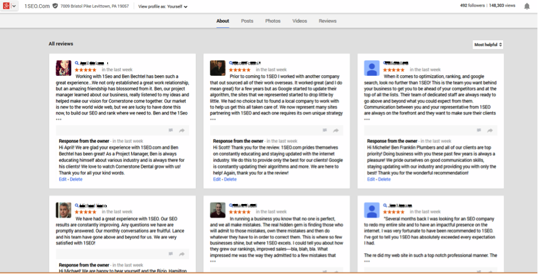This screenshot has width=538, height=274.
Task: Open the dropdown arrow beside Google+ logo
Action: (14, 6)
